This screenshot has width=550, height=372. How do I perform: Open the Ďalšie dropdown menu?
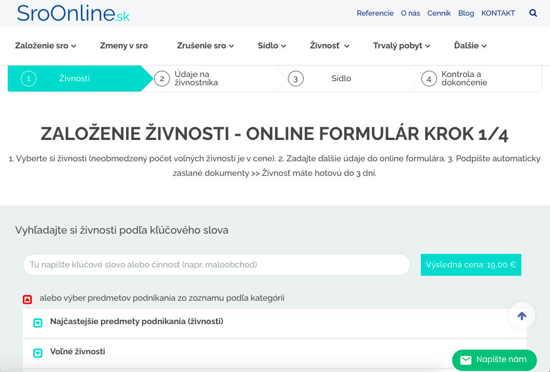[470, 46]
